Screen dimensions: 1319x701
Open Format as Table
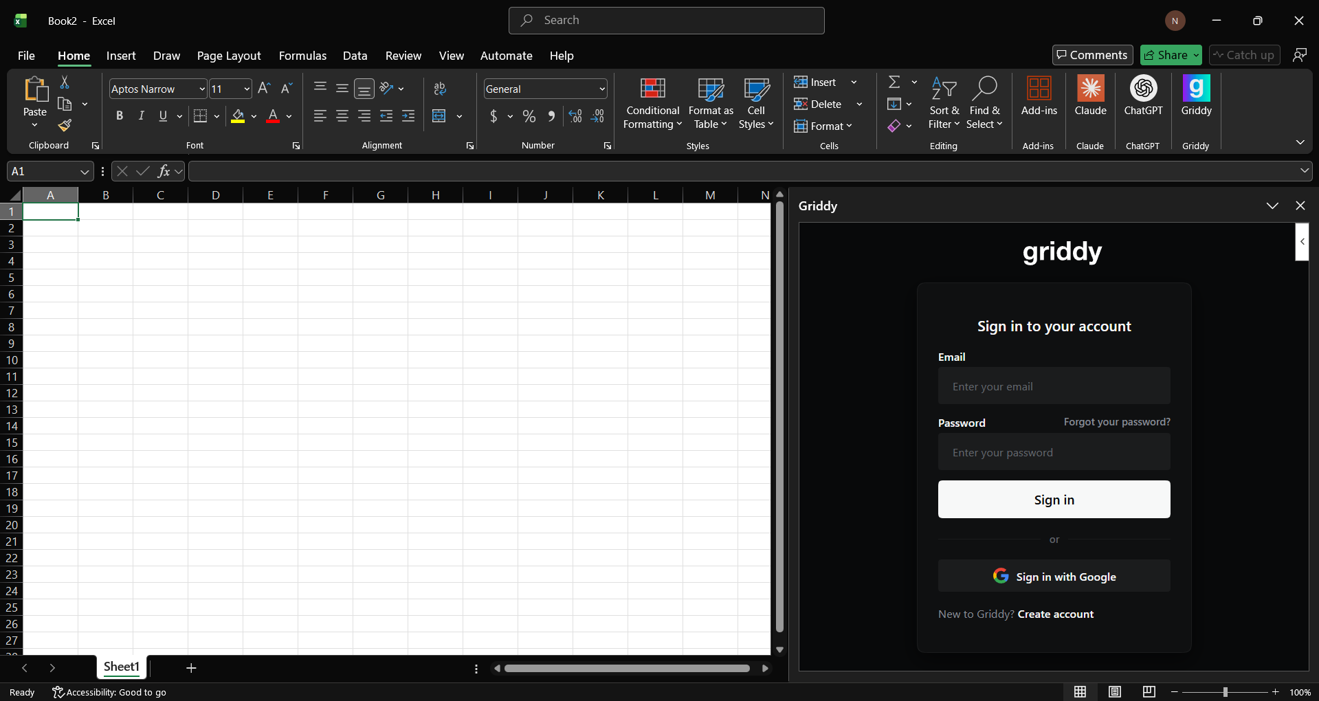click(709, 102)
